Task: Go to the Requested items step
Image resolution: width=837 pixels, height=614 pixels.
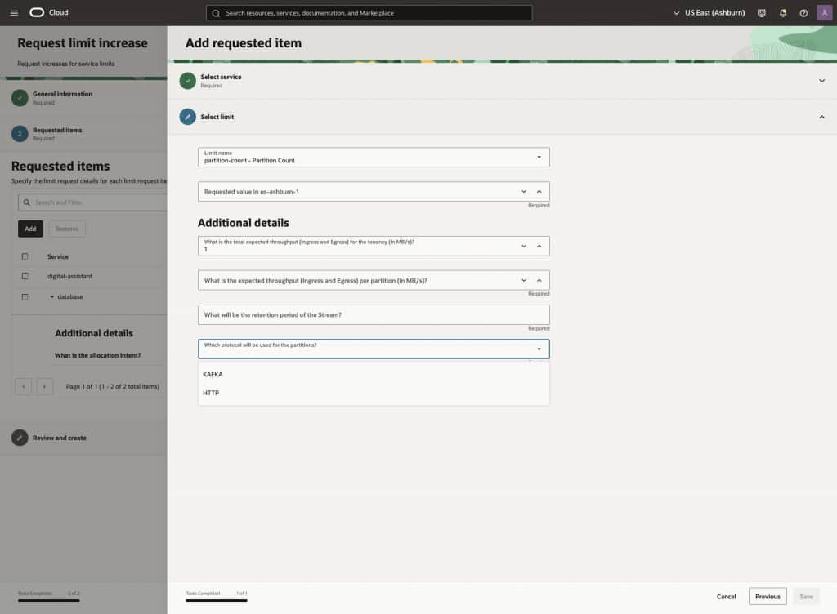Action: (x=57, y=130)
